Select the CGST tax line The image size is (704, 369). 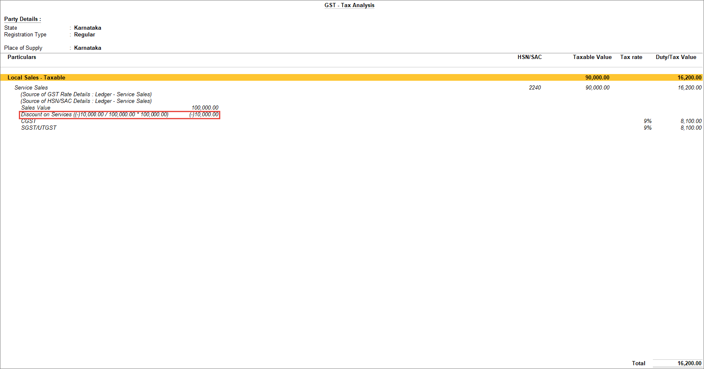click(x=28, y=121)
